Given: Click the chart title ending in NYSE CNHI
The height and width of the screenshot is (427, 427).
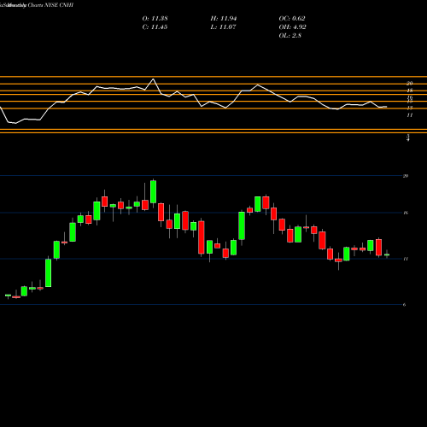Looking at the screenshot, I should (x=37, y=5).
